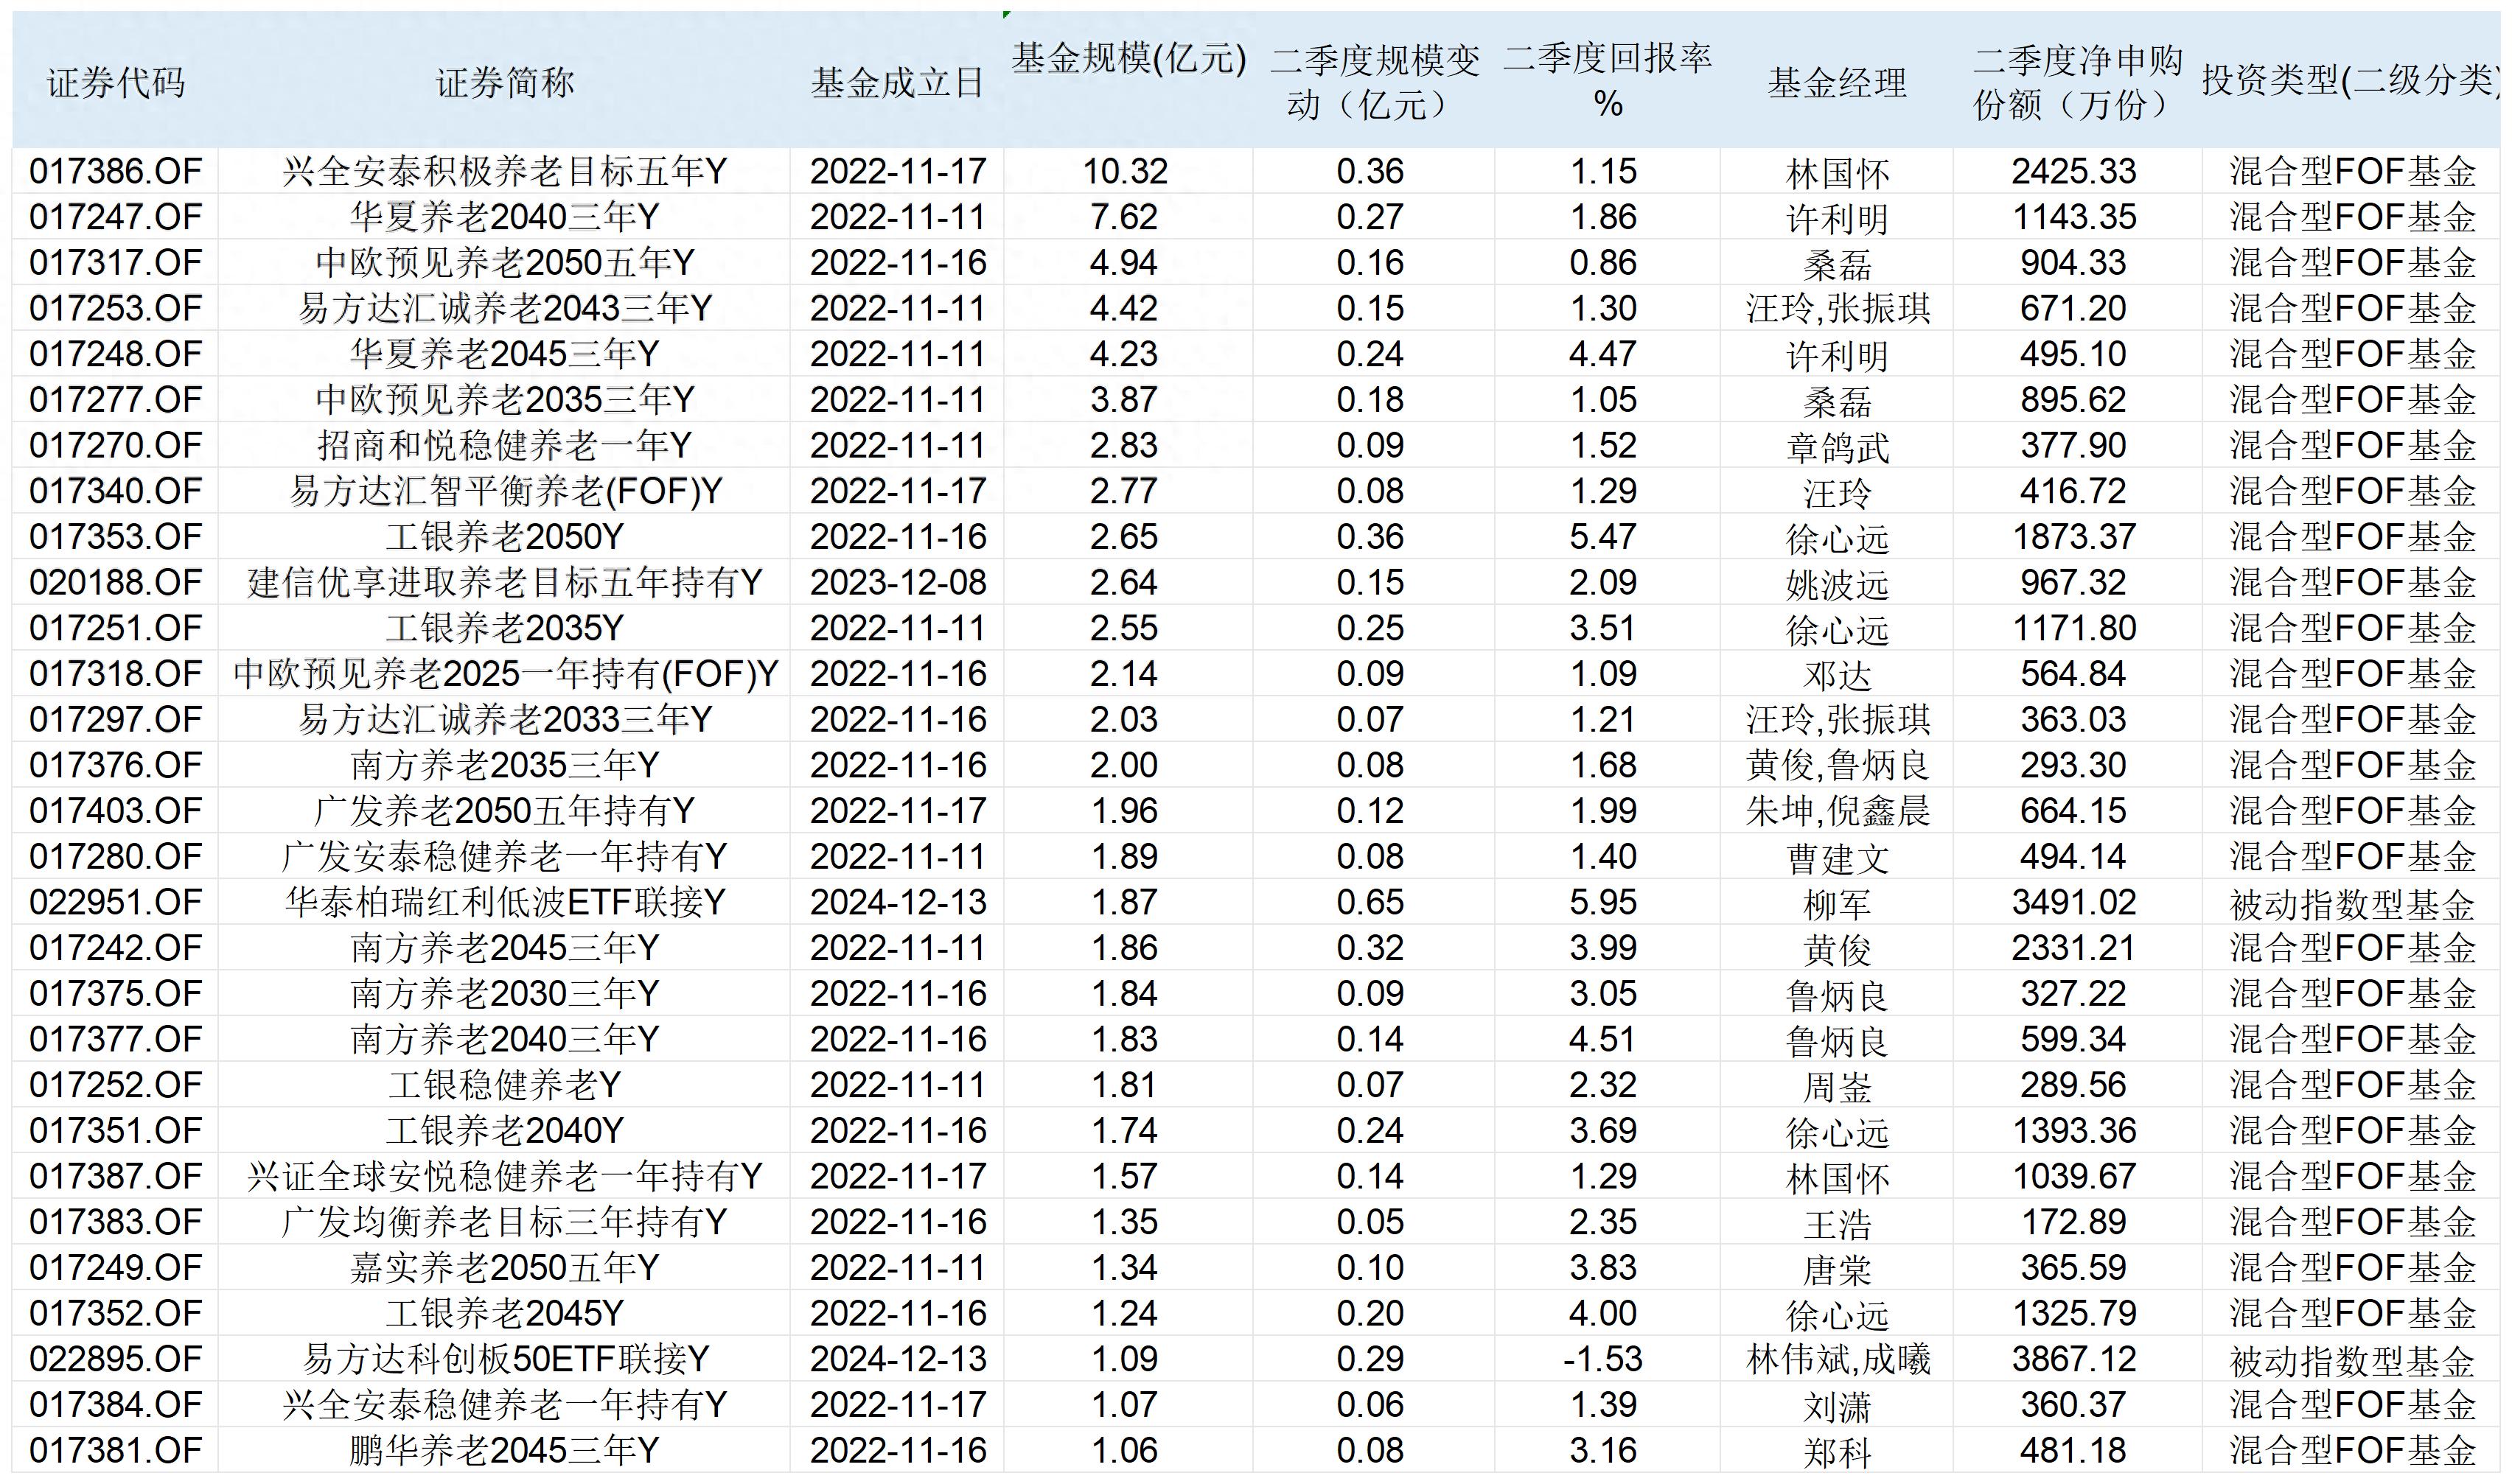Click the 基金成立日 column header
The width and height of the screenshot is (2512, 1484).
tap(898, 82)
